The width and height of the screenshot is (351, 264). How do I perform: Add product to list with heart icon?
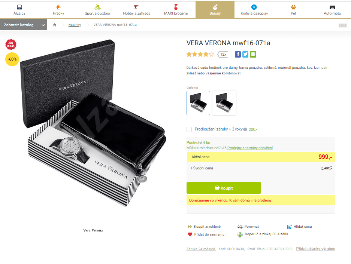click(x=190, y=234)
